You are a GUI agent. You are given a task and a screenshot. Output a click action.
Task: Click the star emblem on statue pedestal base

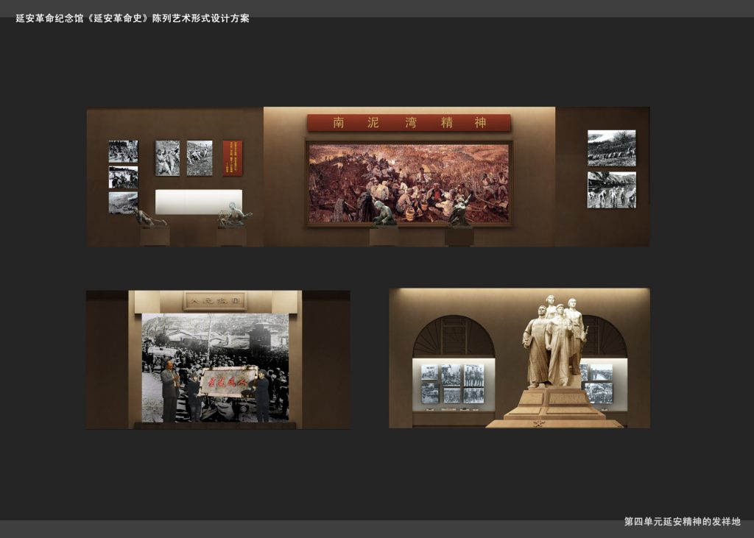point(538,424)
